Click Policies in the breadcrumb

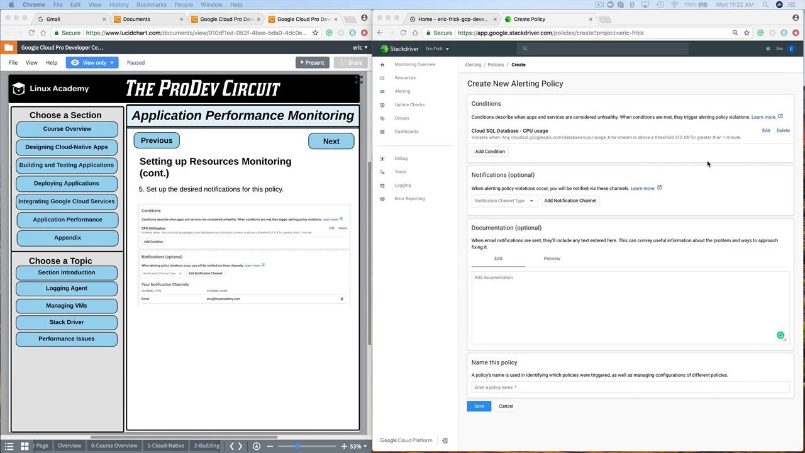[x=496, y=65]
